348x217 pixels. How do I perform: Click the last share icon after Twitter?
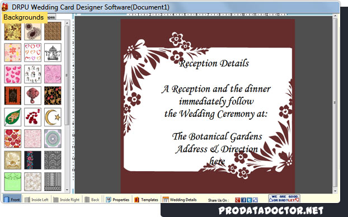255,200
